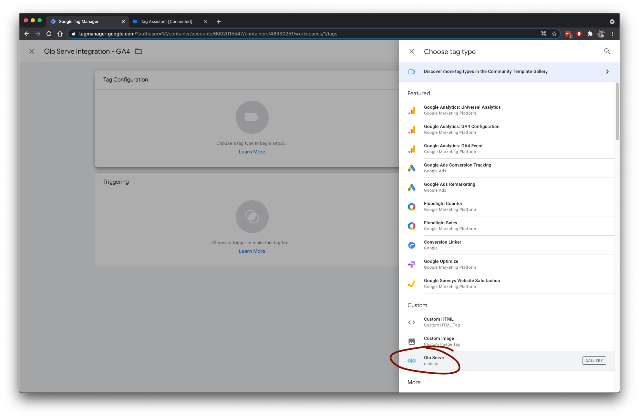The image size is (639, 418).
Task: Go to browser home page
Action: 60,34
